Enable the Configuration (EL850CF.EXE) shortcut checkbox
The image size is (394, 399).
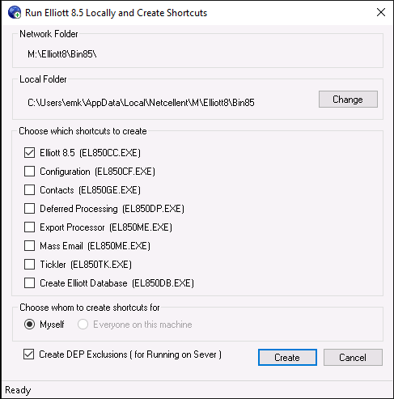pyautogui.click(x=29, y=172)
